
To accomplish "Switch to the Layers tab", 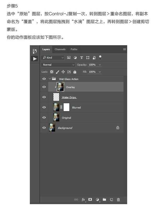I will coord(46,49).
